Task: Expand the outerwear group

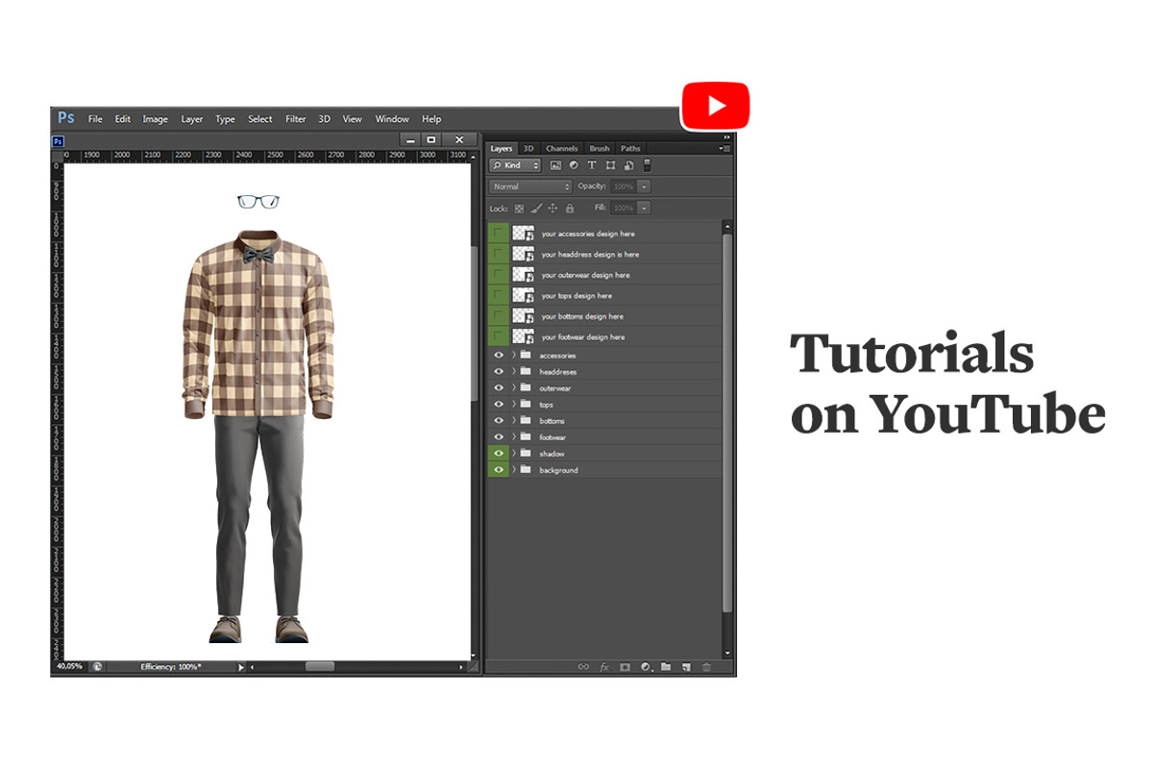Action: [514, 387]
